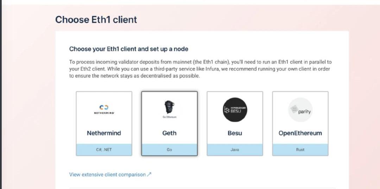Image resolution: width=380 pixels, height=189 pixels.
Task: Click the Choose your Eth1 client subheading
Action: 129,49
